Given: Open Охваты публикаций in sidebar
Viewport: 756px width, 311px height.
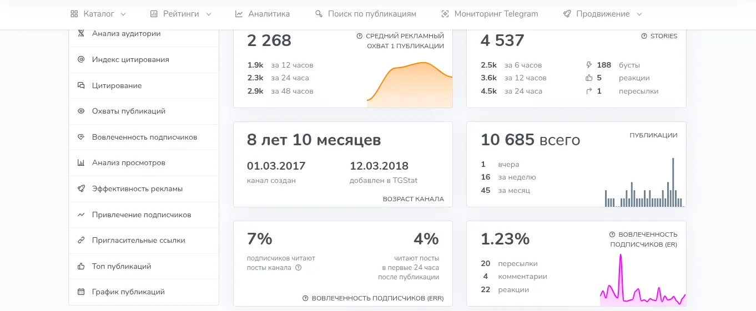Looking at the screenshot, I should tap(143, 111).
